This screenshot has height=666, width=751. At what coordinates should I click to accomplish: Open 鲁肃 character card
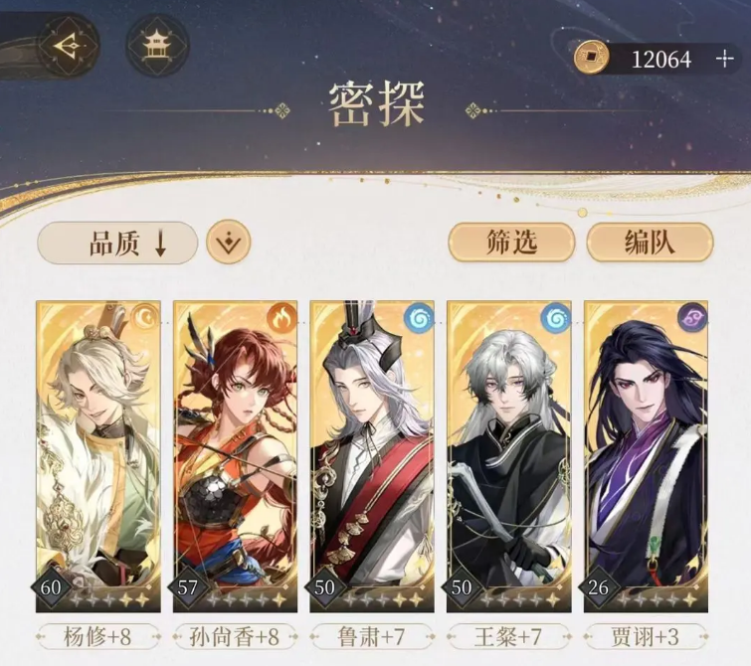(x=372, y=456)
